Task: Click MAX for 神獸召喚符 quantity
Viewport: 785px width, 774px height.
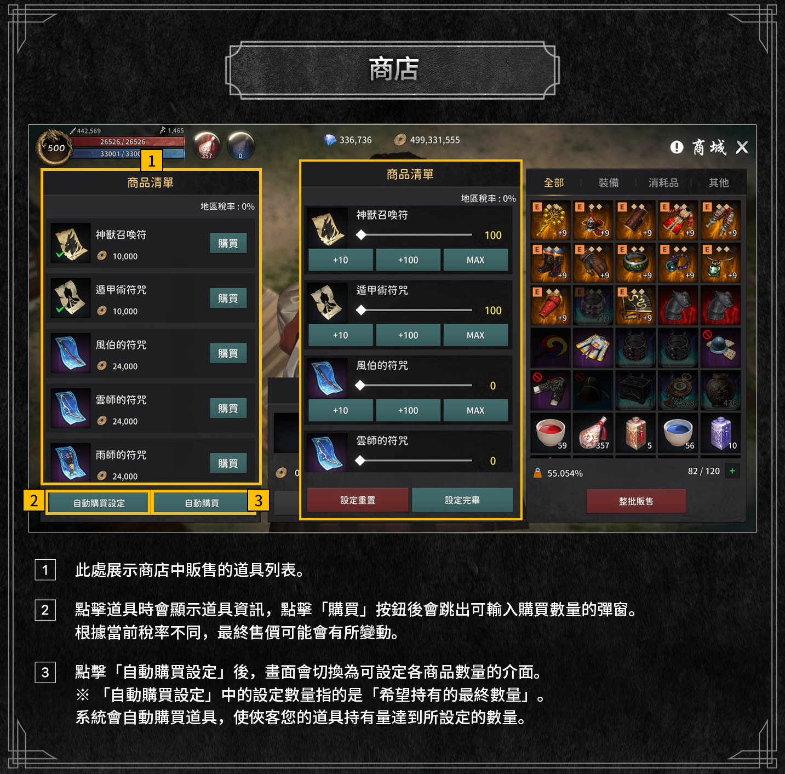Action: (475, 260)
